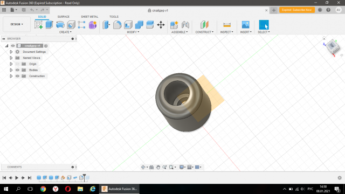345x194 pixels.
Task: Select the Revolve tool icon
Action: (60, 25)
